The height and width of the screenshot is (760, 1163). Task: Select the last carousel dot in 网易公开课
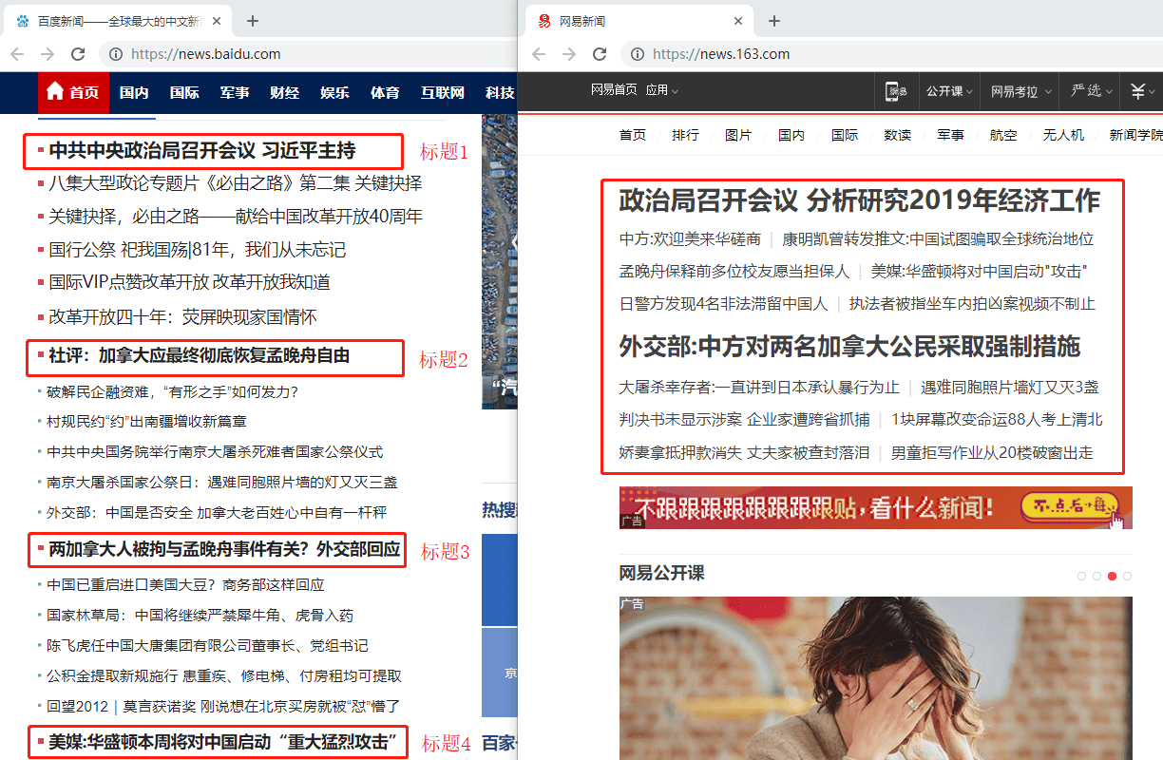(1127, 576)
